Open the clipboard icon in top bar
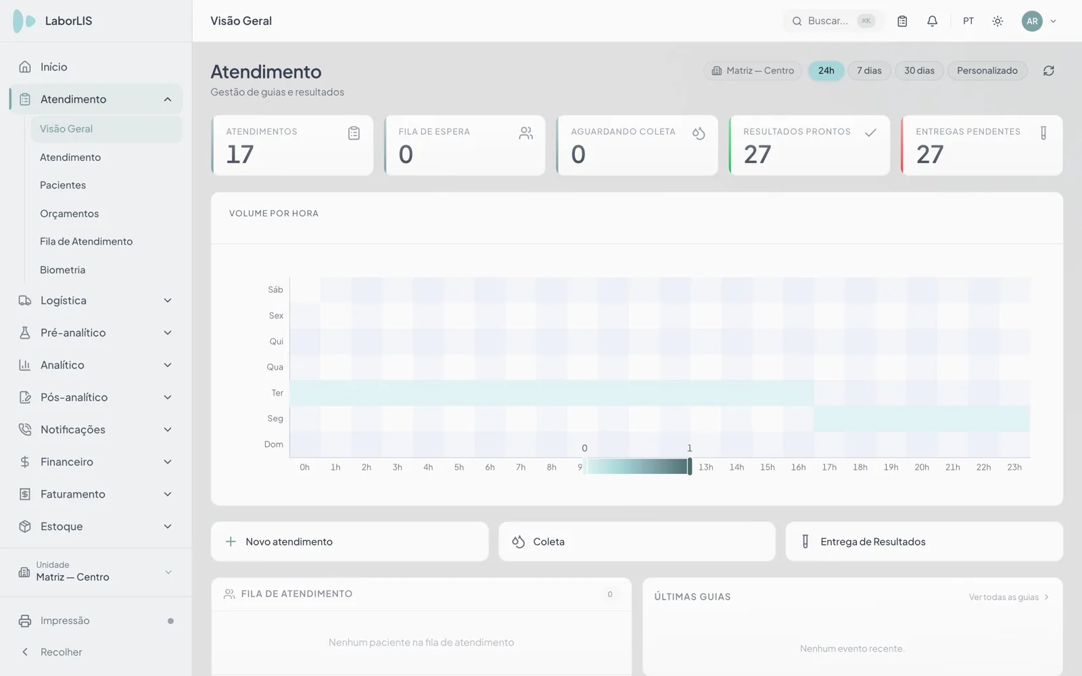Image resolution: width=1082 pixels, height=676 pixels. pyautogui.click(x=902, y=21)
